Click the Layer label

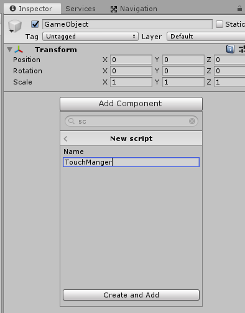coord(152,37)
